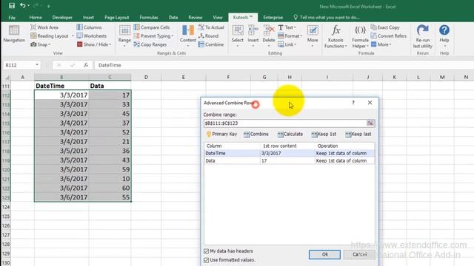Viewport: 474px width, 266px height.
Task: Toggle My data has headers checkbox
Action: [x=206, y=251]
